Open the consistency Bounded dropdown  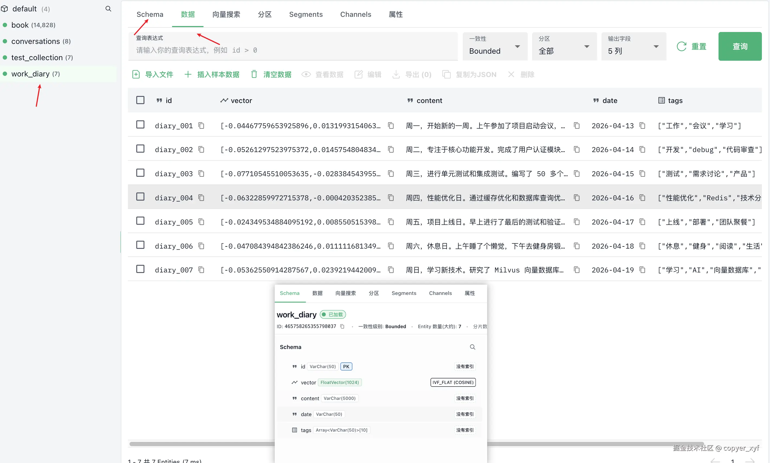click(x=495, y=46)
